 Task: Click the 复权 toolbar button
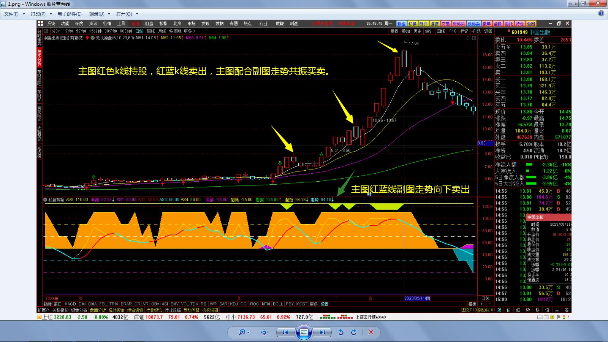[x=394, y=31]
